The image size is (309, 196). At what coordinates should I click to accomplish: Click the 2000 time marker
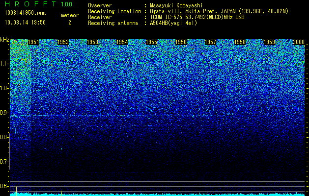click(299, 42)
